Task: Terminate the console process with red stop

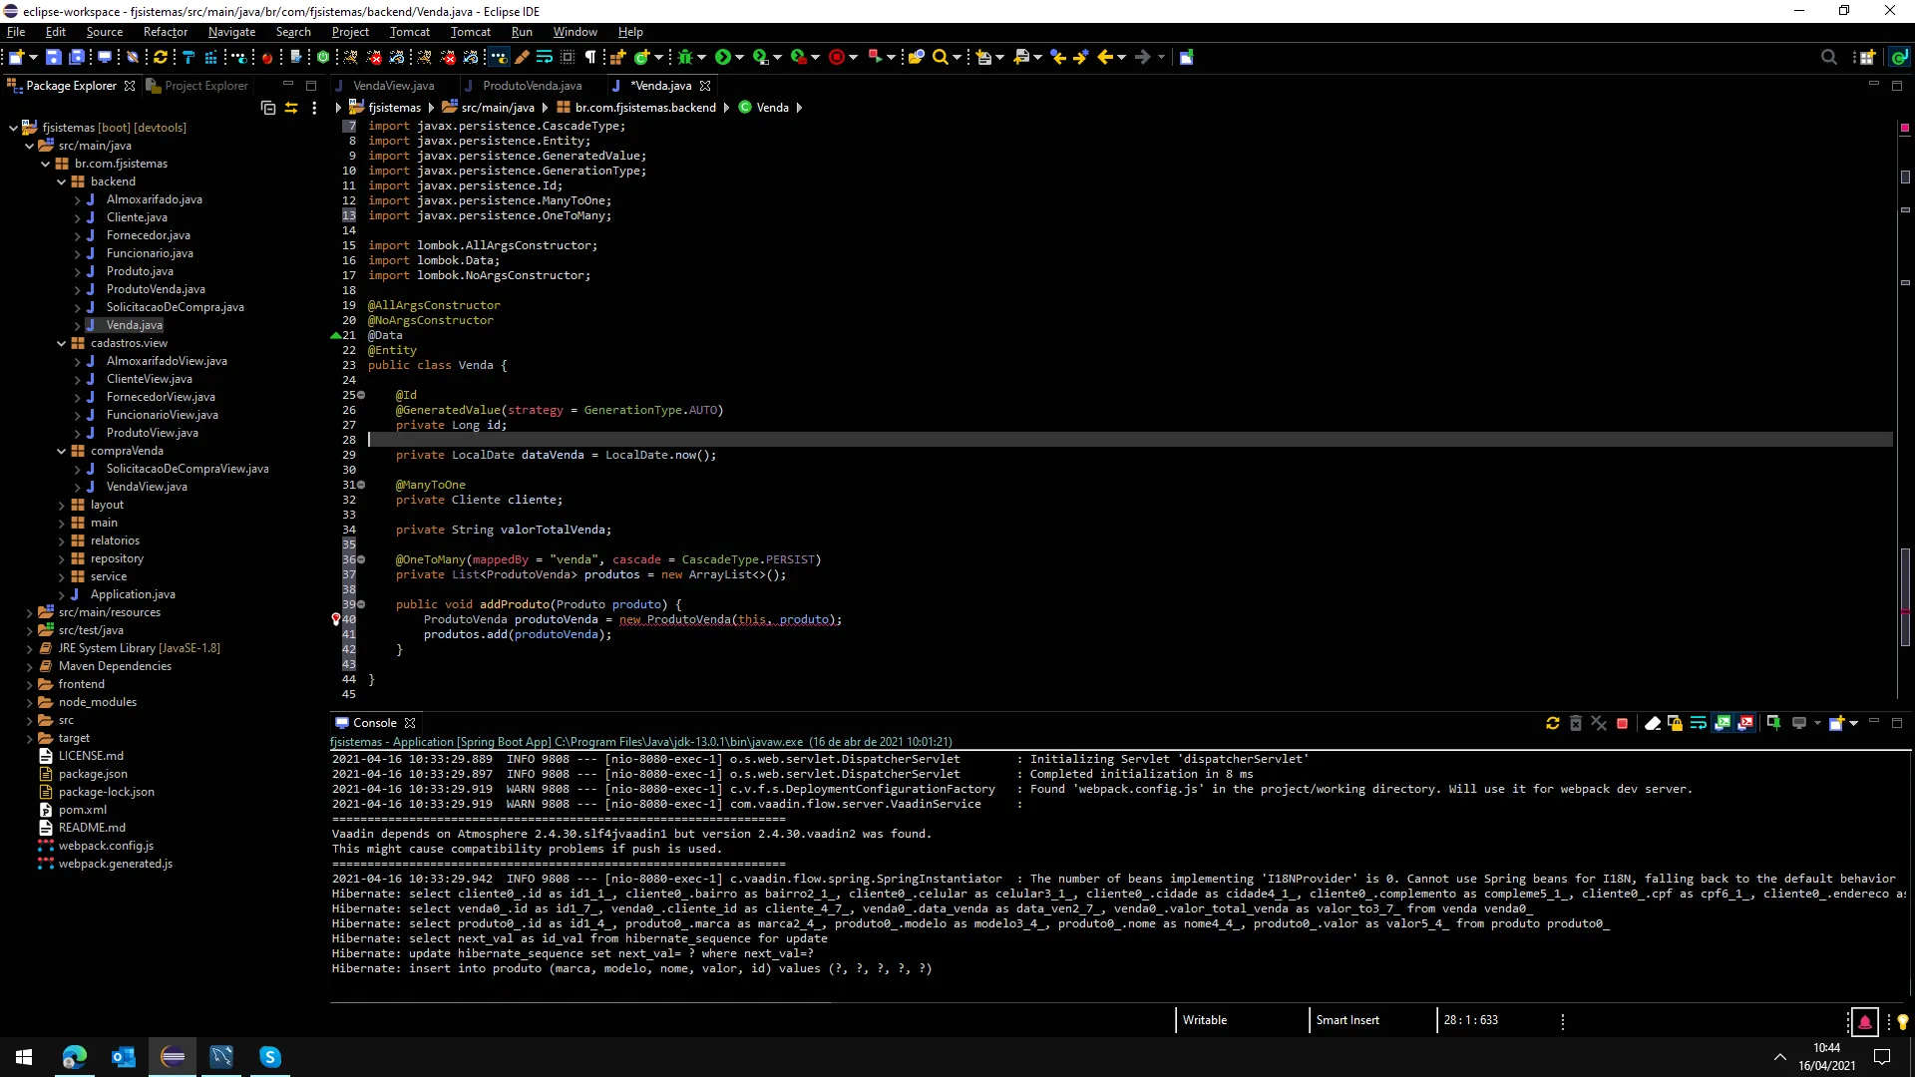Action: point(1622,723)
